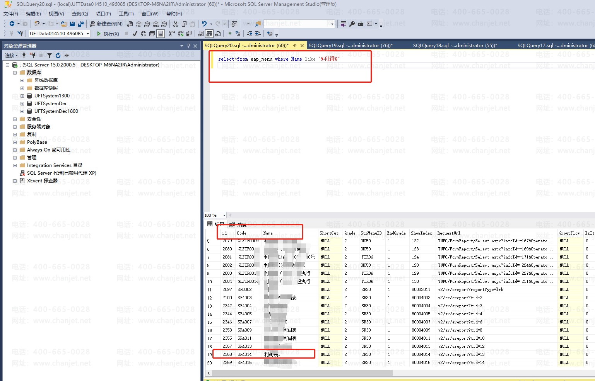
Task: Switch to the SQLQuery19.sql tab
Action: (350, 46)
